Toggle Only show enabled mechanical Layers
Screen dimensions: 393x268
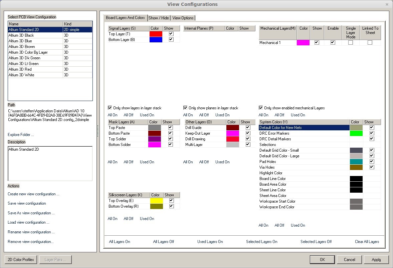(x=261, y=108)
